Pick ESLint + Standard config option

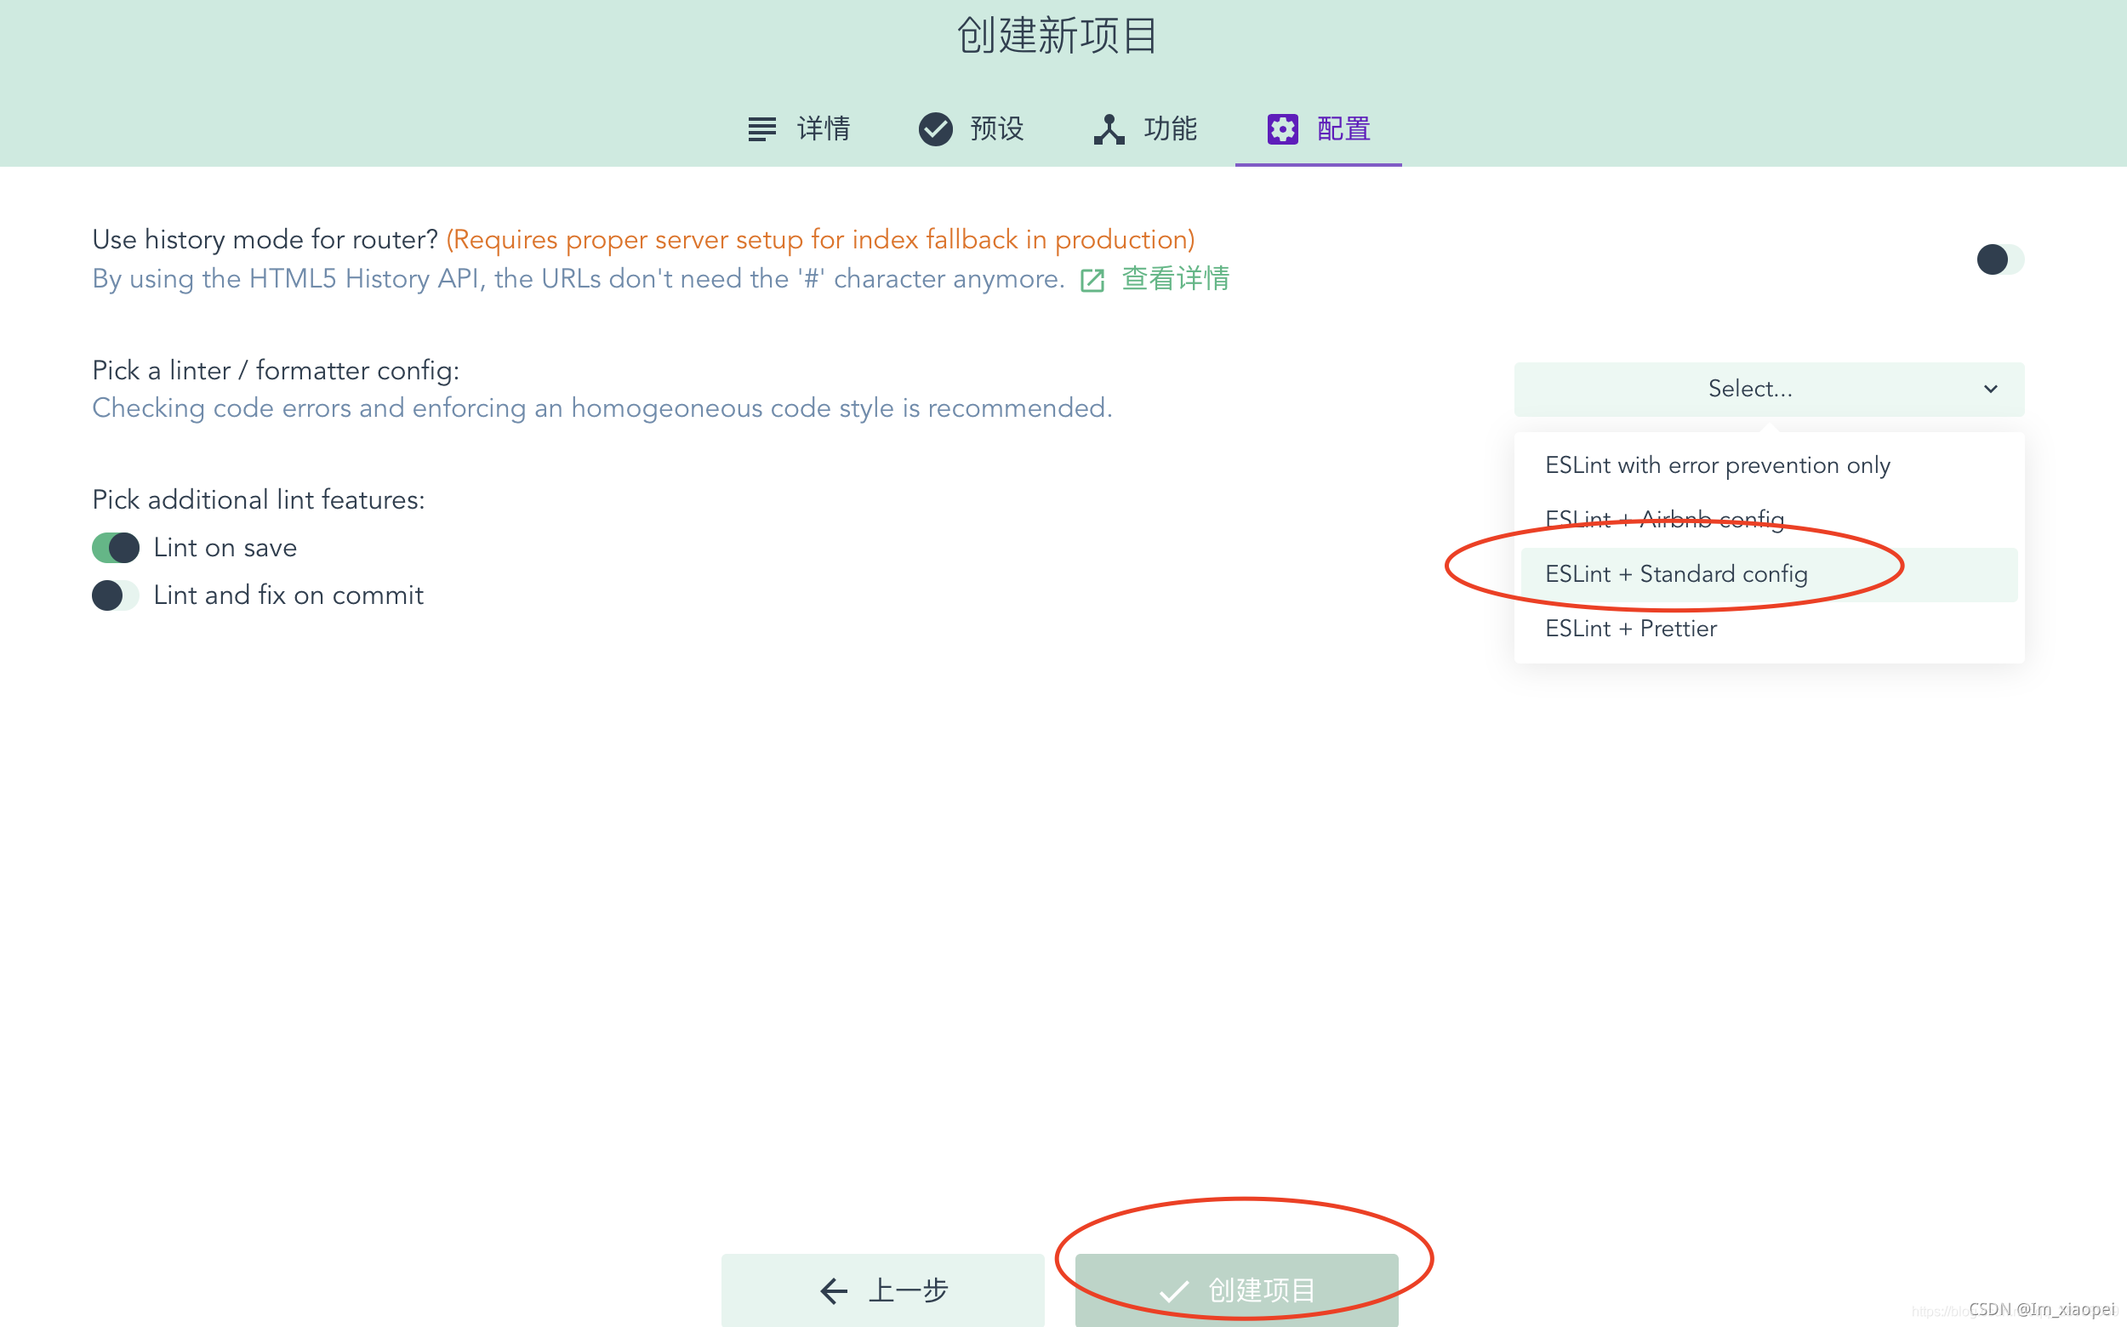point(1676,574)
